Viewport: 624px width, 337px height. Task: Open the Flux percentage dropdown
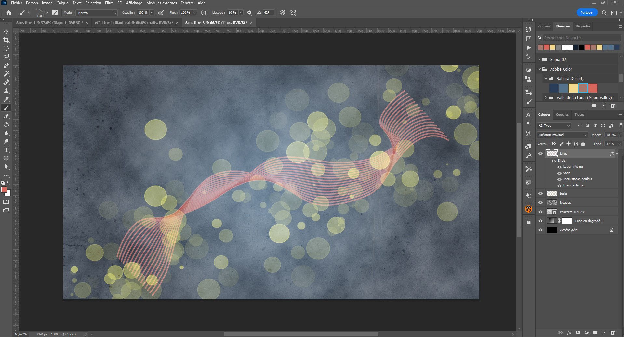[194, 13]
